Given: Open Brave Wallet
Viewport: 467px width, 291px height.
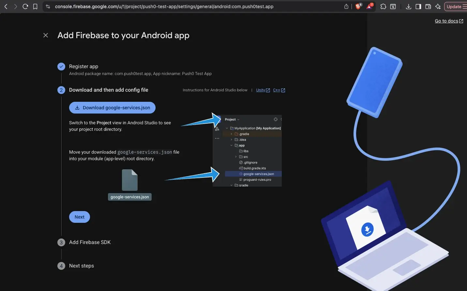Looking at the screenshot, I should (428, 6).
